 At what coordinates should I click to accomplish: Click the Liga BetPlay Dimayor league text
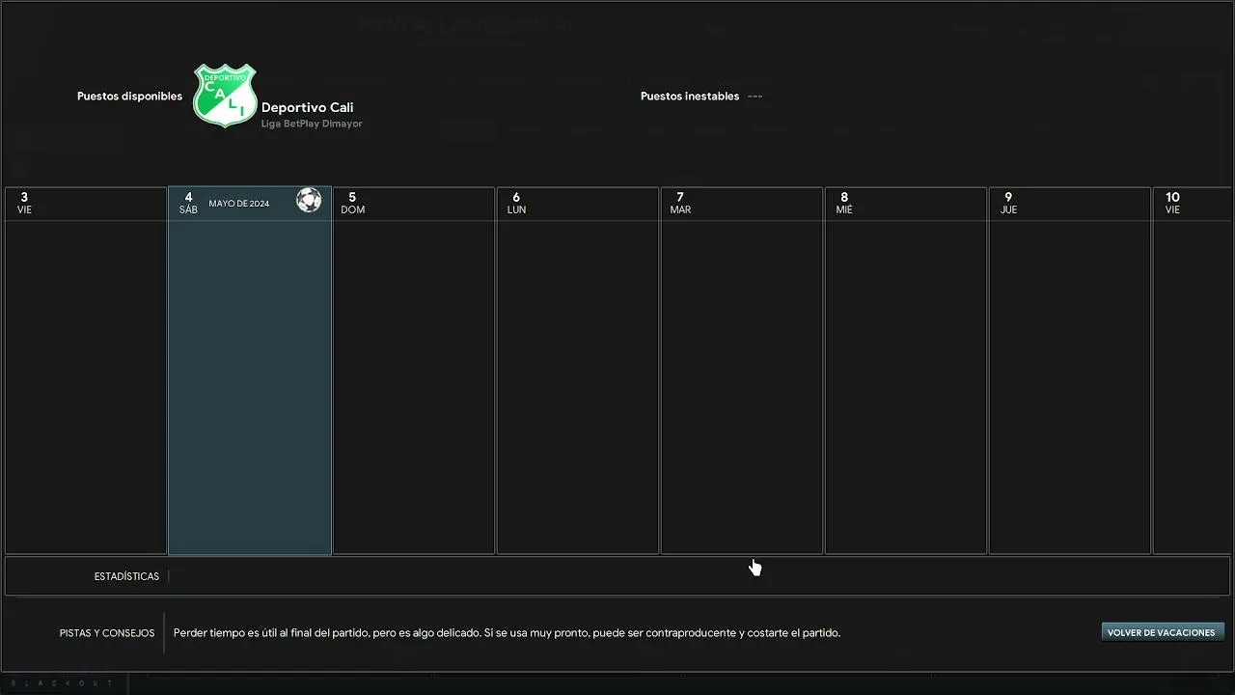(312, 124)
